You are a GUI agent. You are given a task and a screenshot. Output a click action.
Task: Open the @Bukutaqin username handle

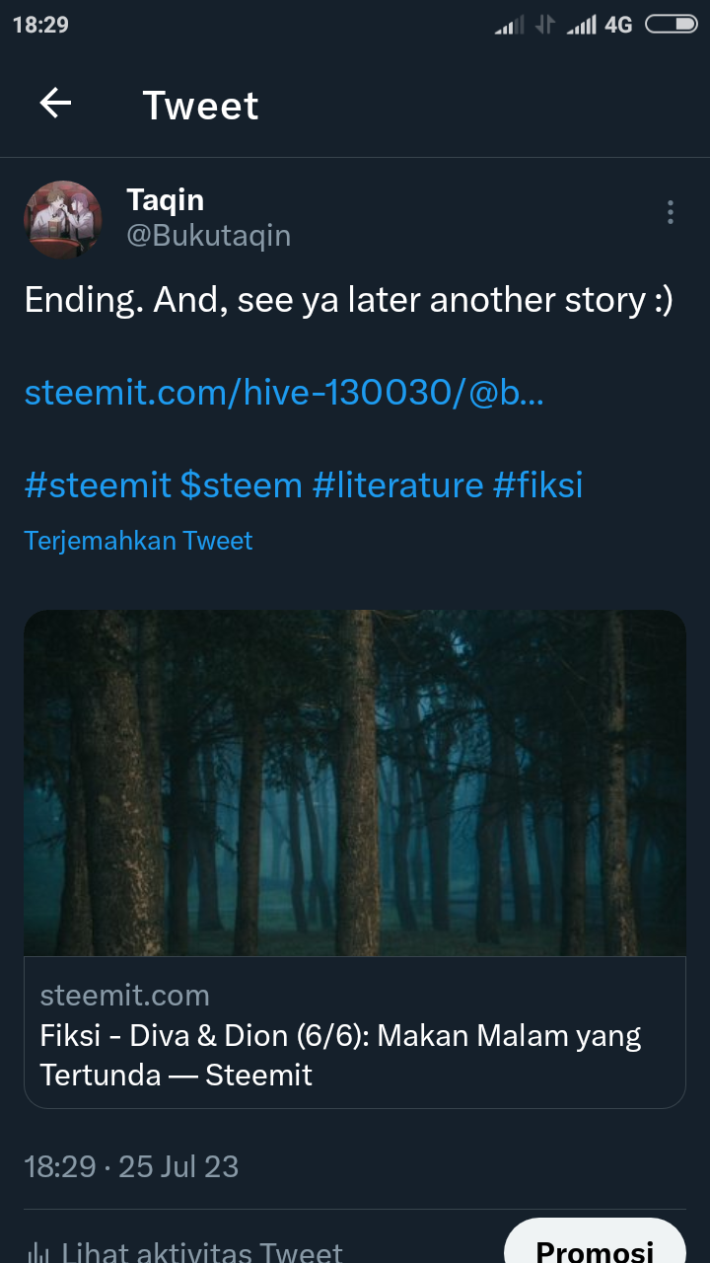[208, 237]
